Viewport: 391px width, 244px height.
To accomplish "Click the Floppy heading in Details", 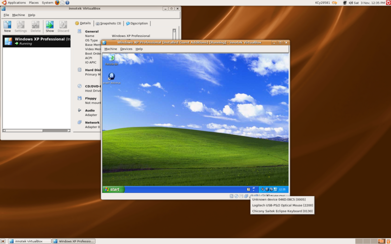I will tap(91, 99).
